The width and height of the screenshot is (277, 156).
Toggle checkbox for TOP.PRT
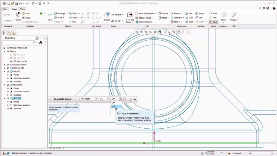click(x=8, y=71)
